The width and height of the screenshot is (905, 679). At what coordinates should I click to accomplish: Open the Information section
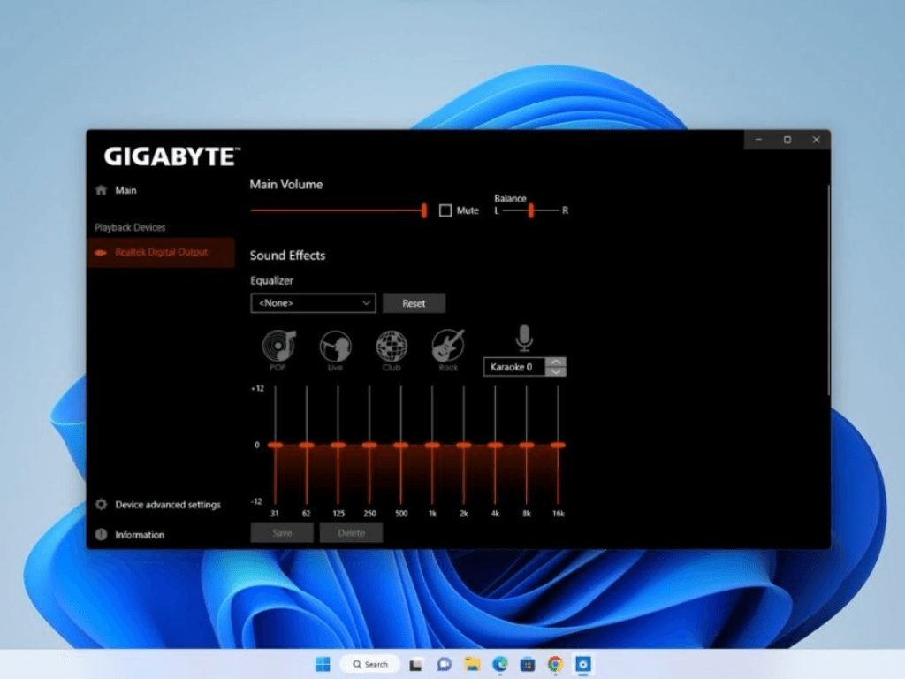pos(102,534)
